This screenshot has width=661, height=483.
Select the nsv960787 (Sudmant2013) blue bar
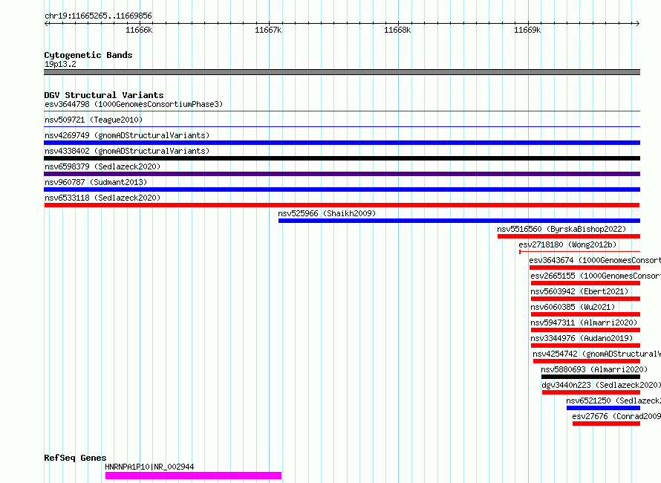point(342,189)
